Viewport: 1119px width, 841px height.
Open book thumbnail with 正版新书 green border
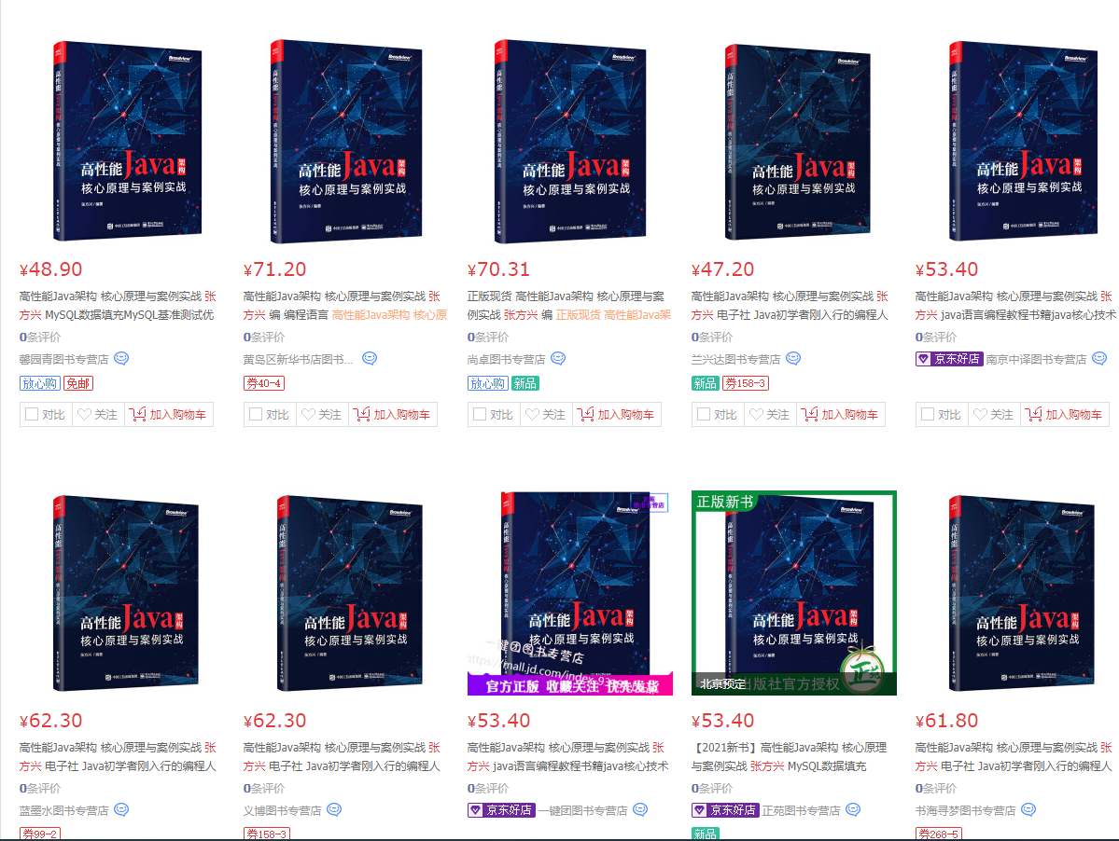(793, 593)
